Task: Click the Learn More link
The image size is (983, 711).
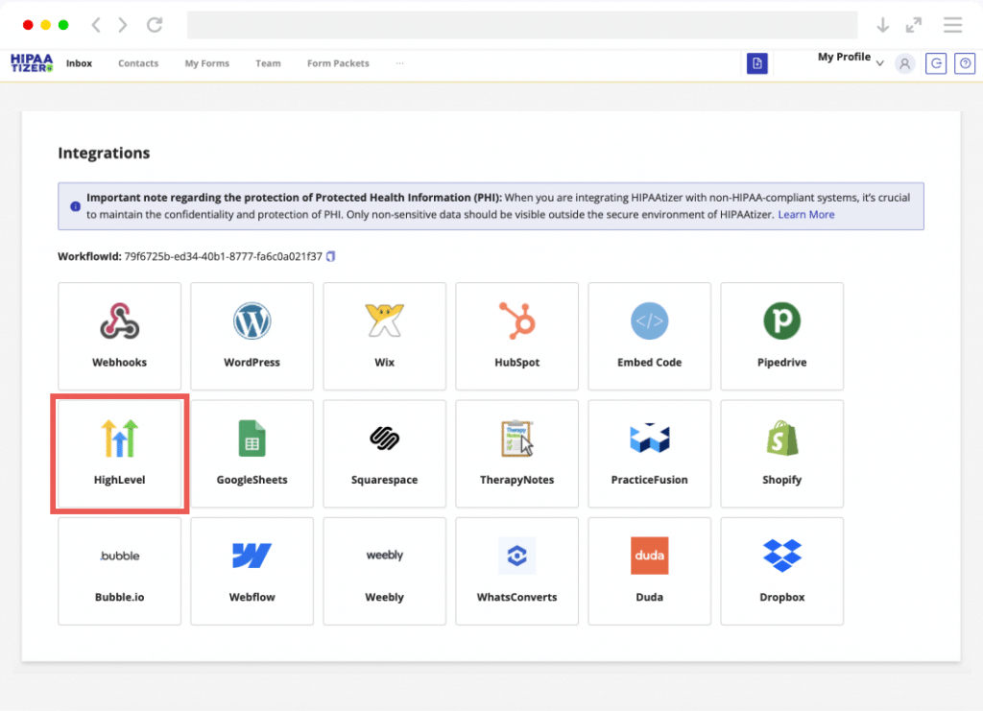Action: 806,214
